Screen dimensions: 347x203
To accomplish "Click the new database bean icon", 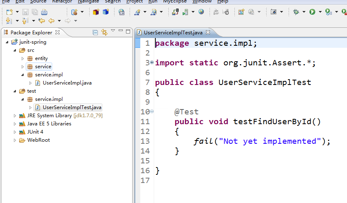I will coord(74,12).
